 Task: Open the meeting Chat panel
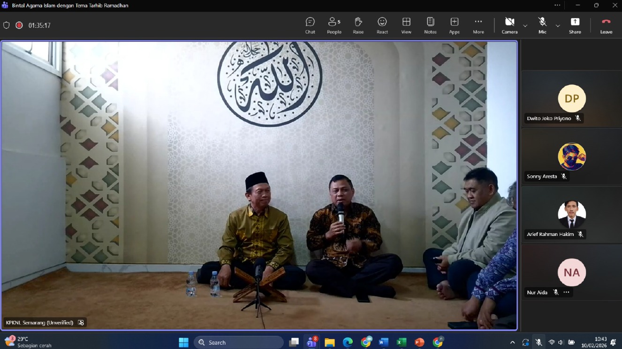[310, 25]
